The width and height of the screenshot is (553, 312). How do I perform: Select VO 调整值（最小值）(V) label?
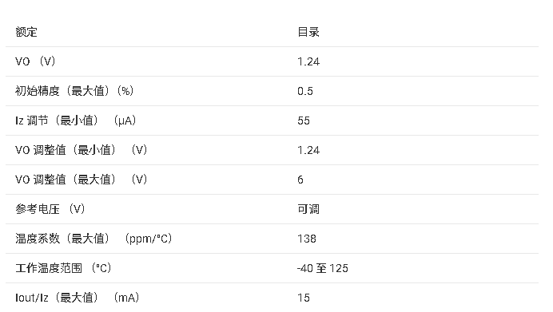pyautogui.click(x=82, y=150)
